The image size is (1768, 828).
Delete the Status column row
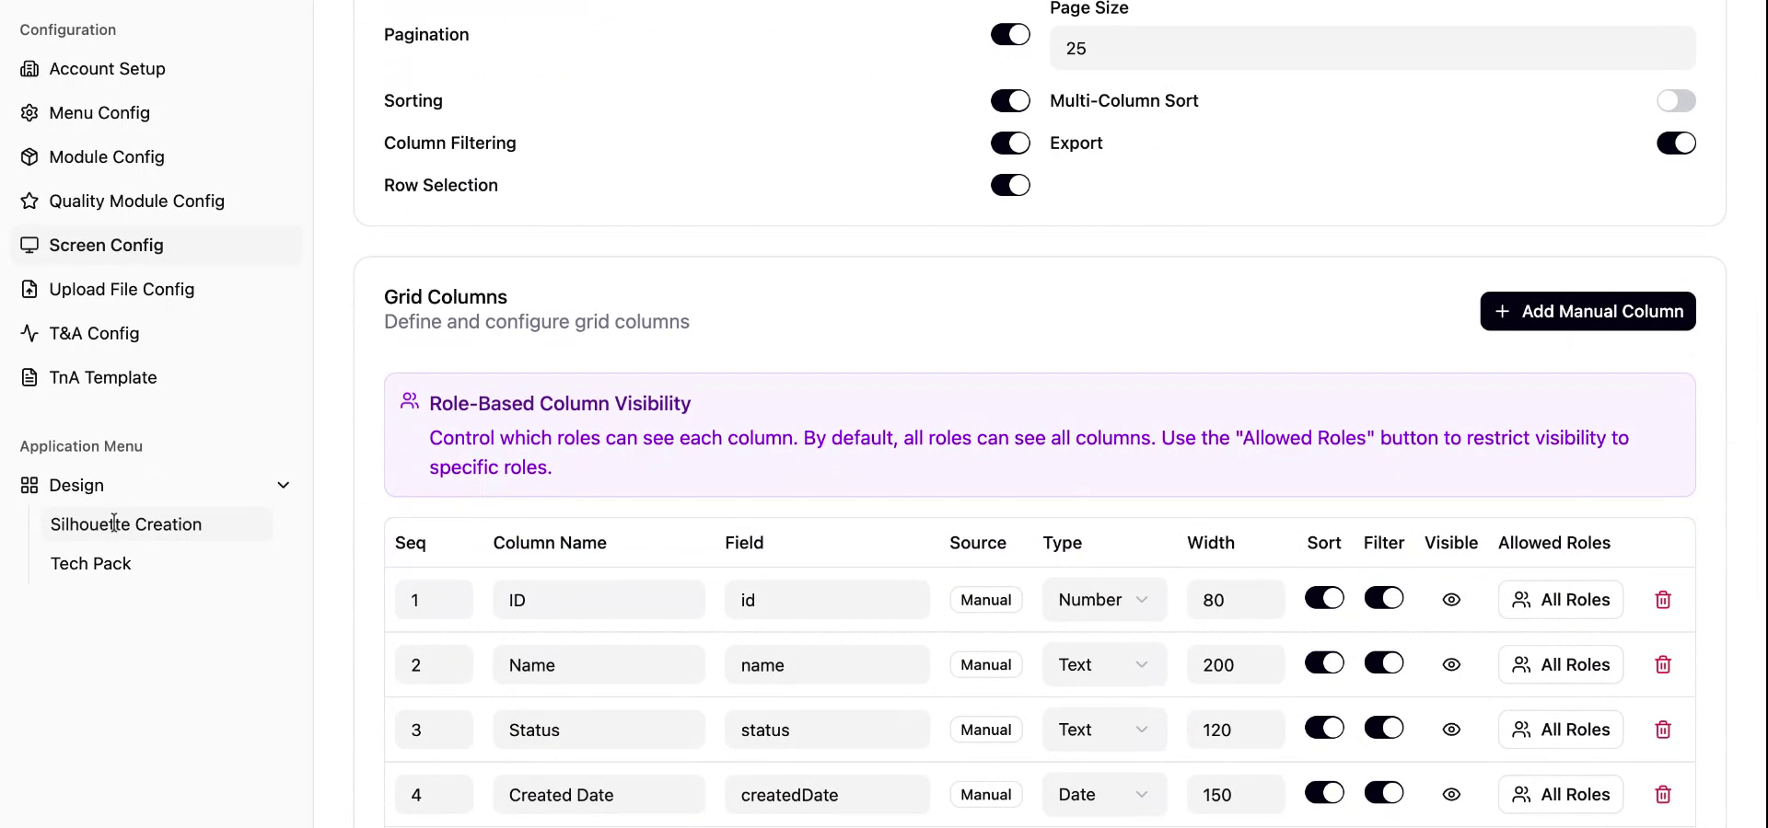coord(1663,730)
